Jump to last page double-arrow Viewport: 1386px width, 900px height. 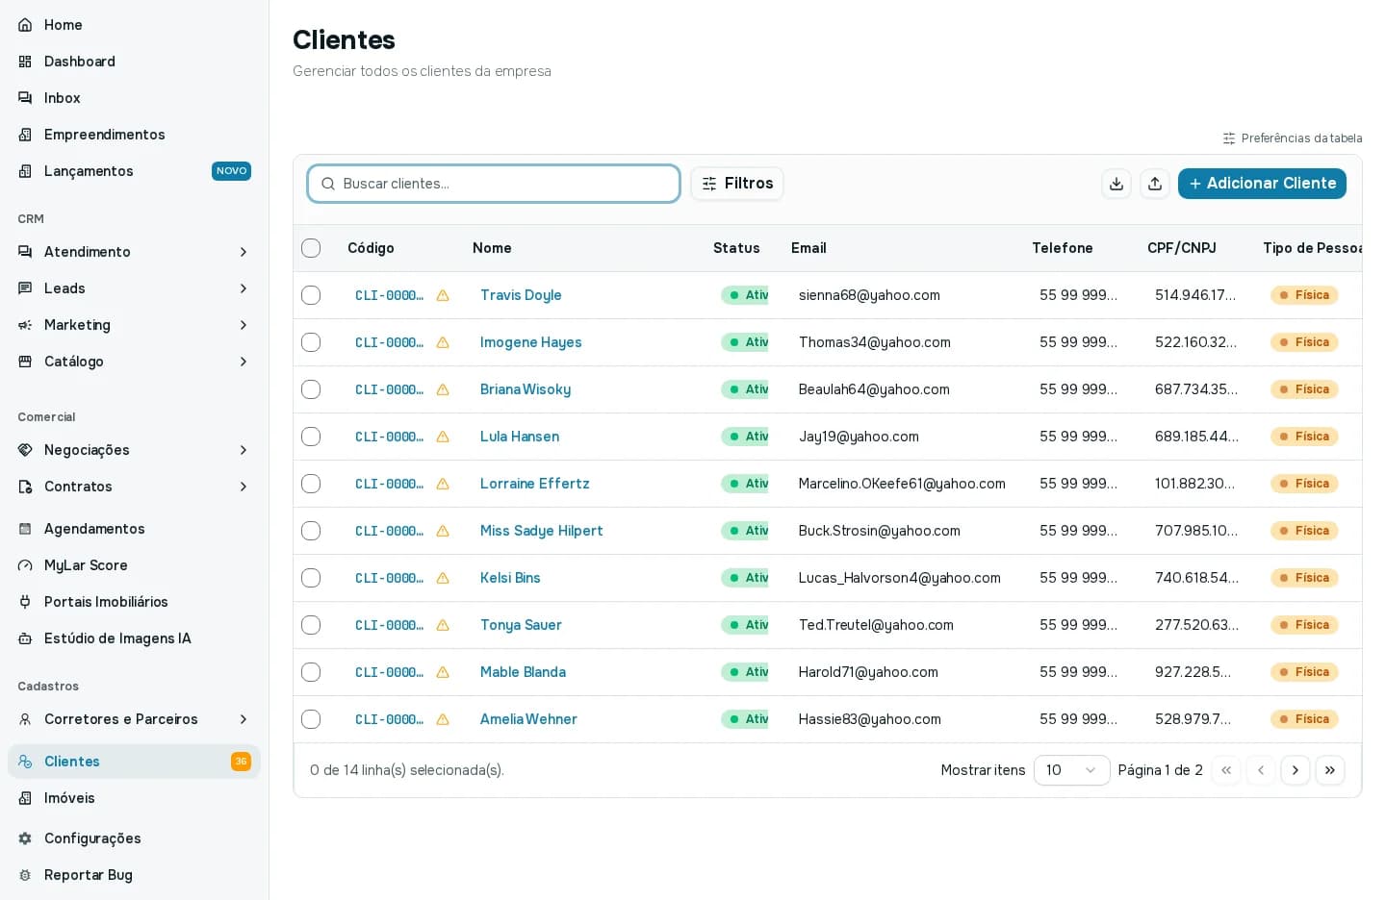click(x=1330, y=770)
